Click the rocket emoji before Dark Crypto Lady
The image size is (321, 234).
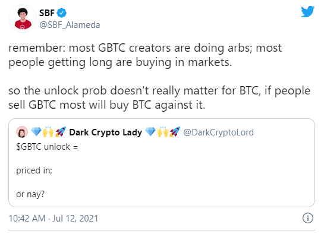[61, 132]
